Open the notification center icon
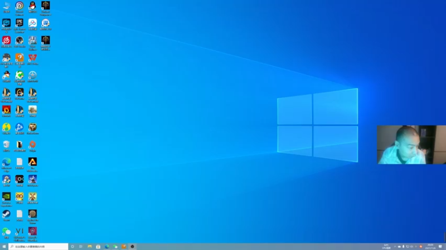The height and width of the screenshot is (250, 446). [x=440, y=247]
